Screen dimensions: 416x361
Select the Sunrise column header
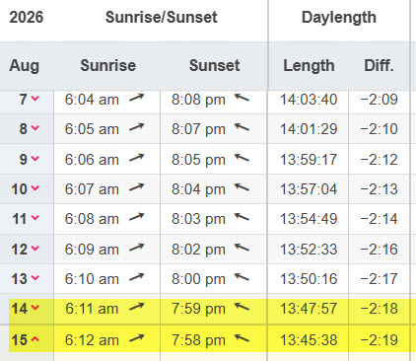[x=108, y=65]
